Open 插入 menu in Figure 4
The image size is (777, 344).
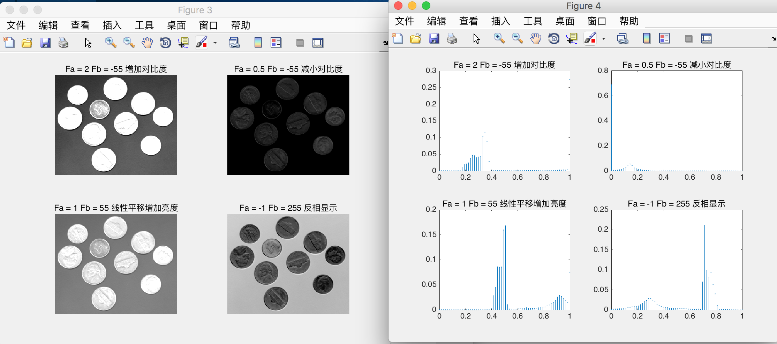click(x=501, y=21)
